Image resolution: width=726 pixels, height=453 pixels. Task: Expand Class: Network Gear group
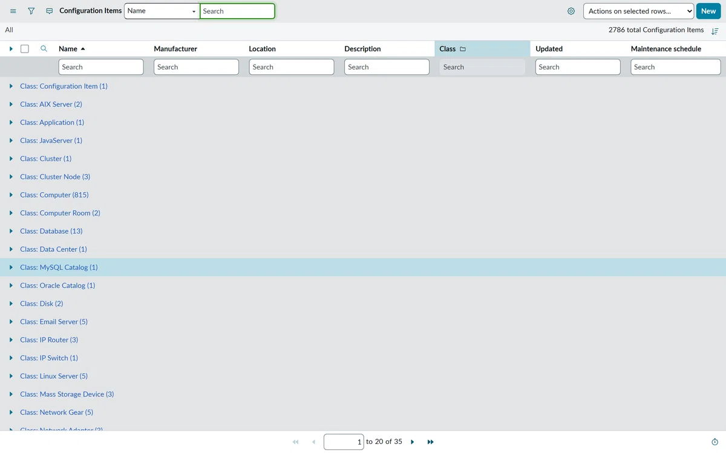11,413
